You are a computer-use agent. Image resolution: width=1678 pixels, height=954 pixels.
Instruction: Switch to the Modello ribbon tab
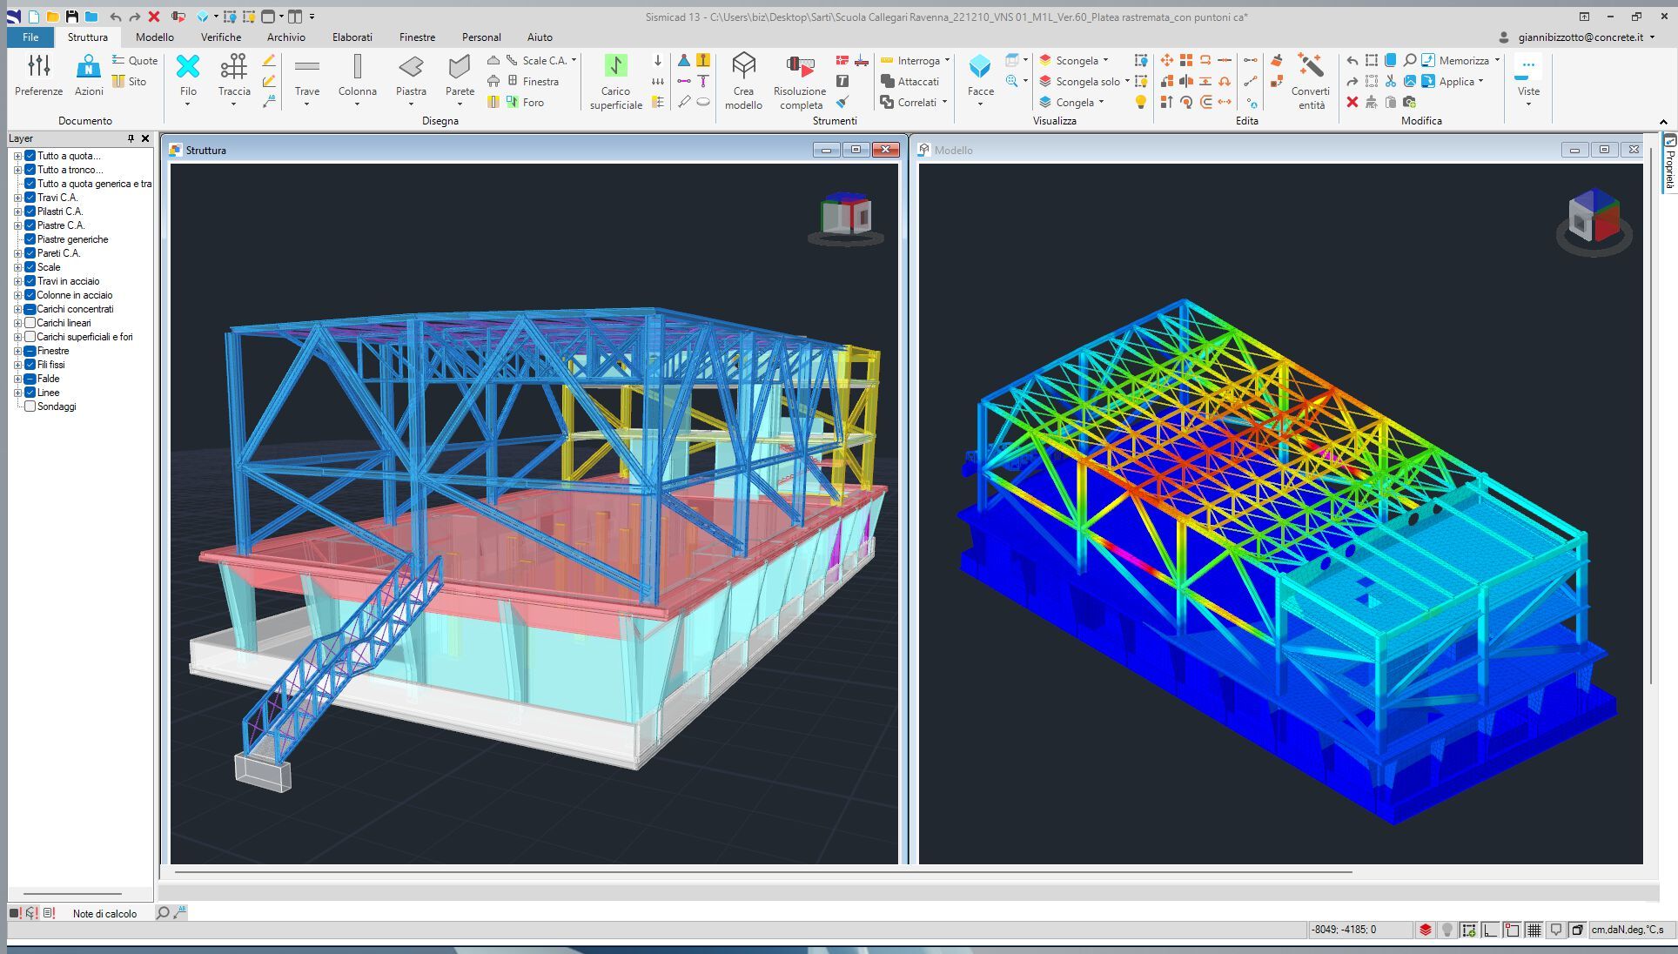(x=155, y=37)
